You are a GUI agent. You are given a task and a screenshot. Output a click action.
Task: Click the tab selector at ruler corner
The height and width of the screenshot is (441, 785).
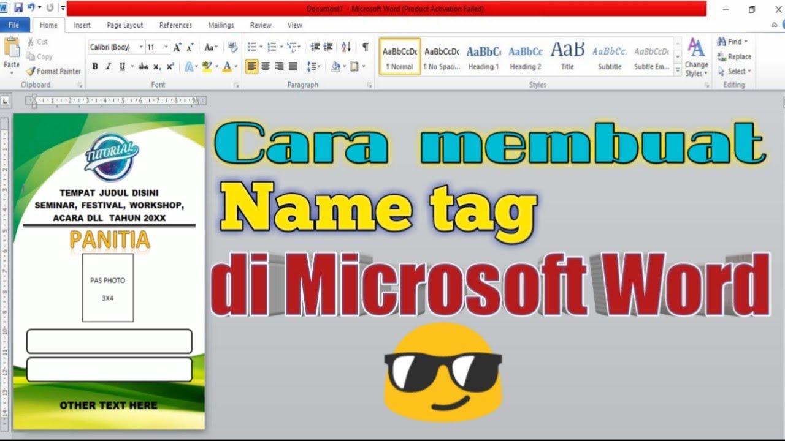[x=6, y=100]
